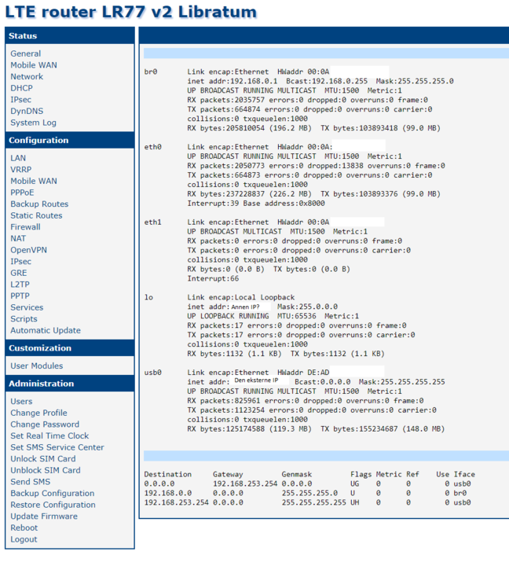Open PPTP configuration
Viewport: 509px width, 566px height.
[x=20, y=296]
